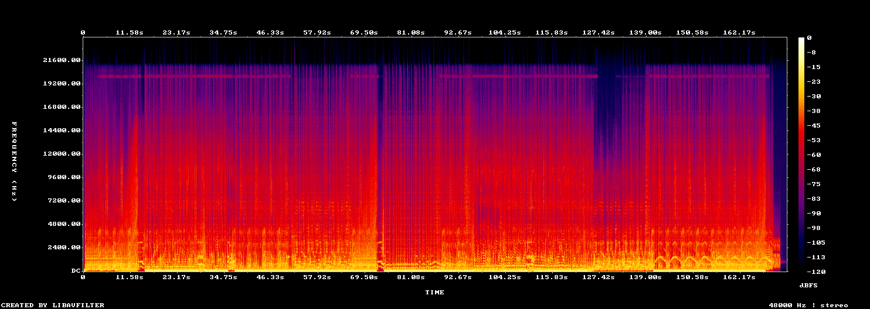Screen dimensions: 870x309
Task: Click the dBFS legend unit label
Action: 809,285
